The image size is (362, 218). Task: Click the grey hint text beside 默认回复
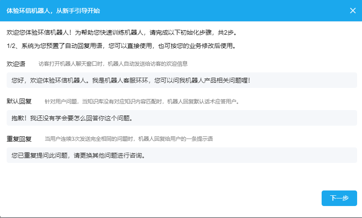tap(142, 102)
